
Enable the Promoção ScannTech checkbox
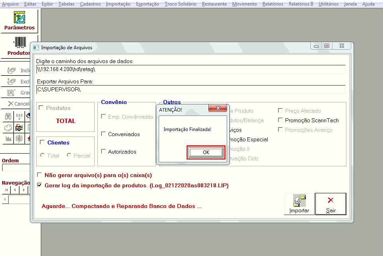[x=281, y=120]
